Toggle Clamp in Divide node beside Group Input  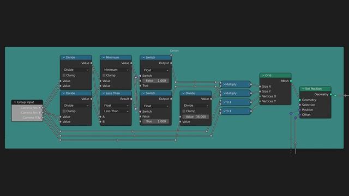(x=64, y=111)
